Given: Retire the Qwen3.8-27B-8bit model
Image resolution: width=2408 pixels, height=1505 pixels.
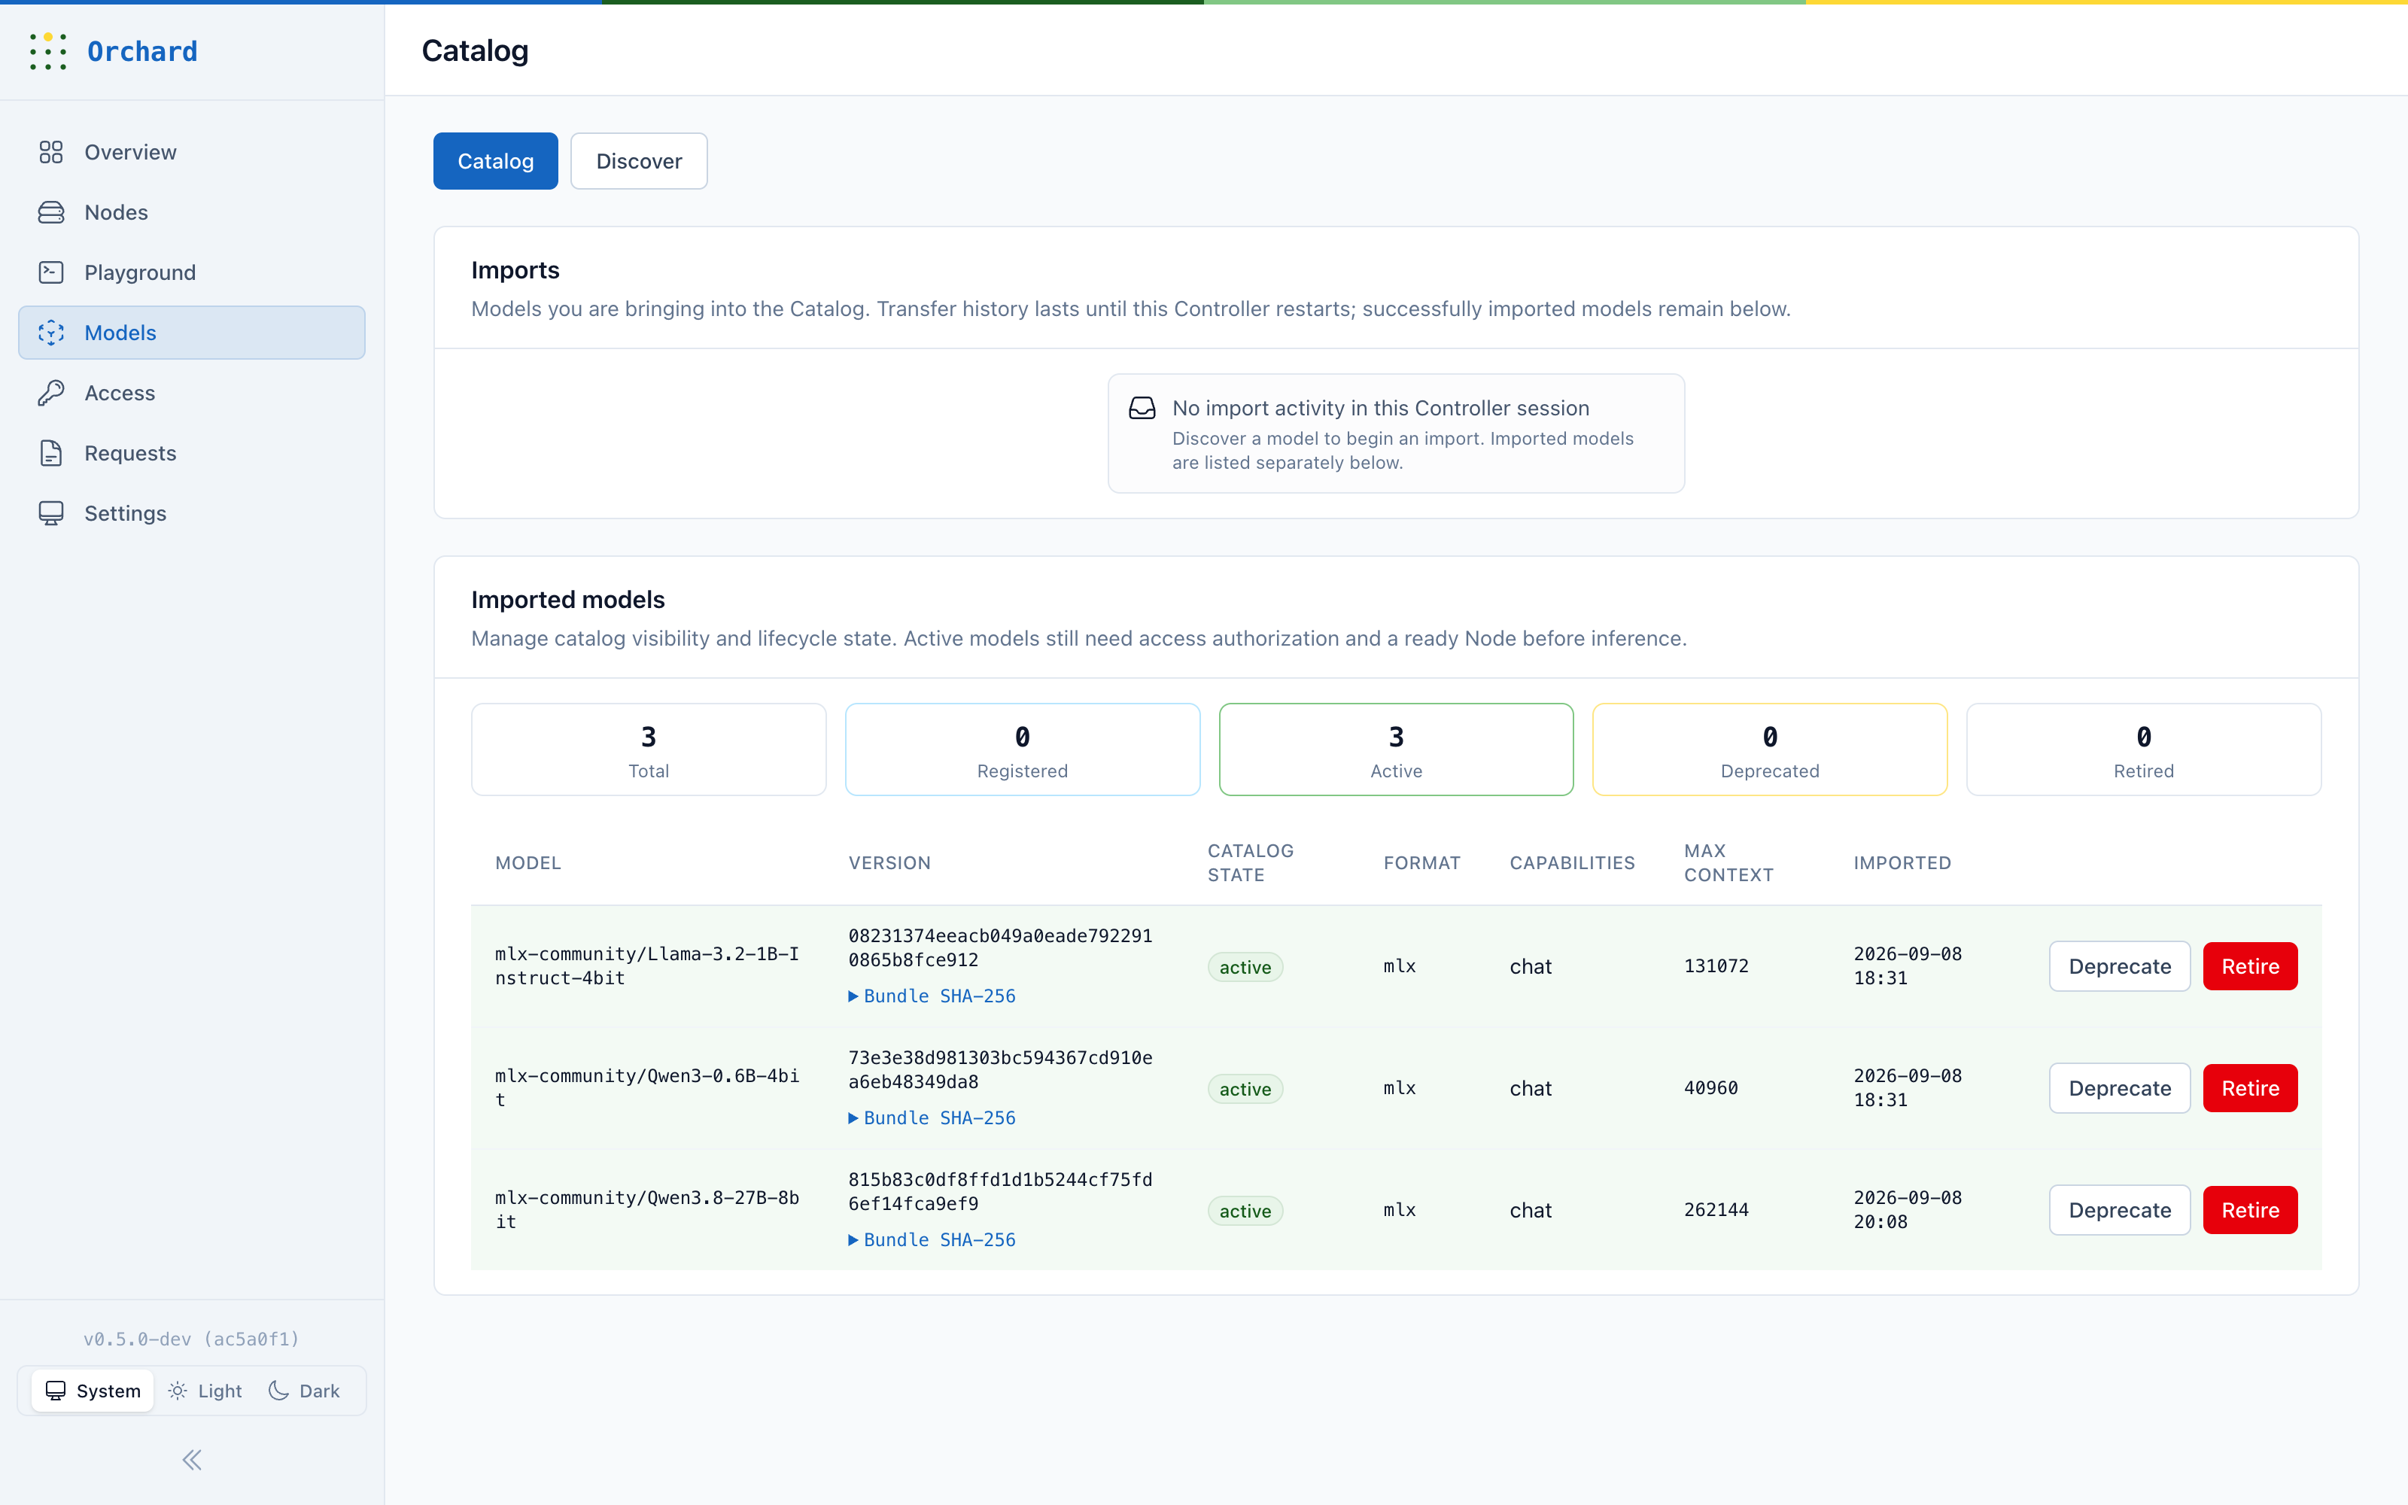Looking at the screenshot, I should click(x=2250, y=1210).
